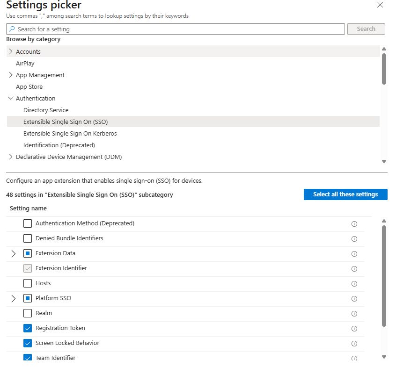Select Extensible Single Sign On Kerberos subcategory

coord(70,134)
